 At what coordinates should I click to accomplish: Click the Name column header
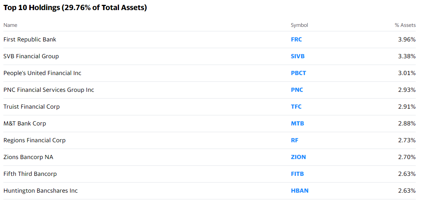click(10, 25)
